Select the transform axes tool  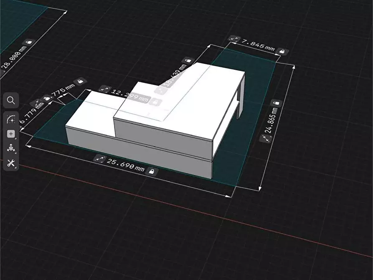click(x=11, y=148)
